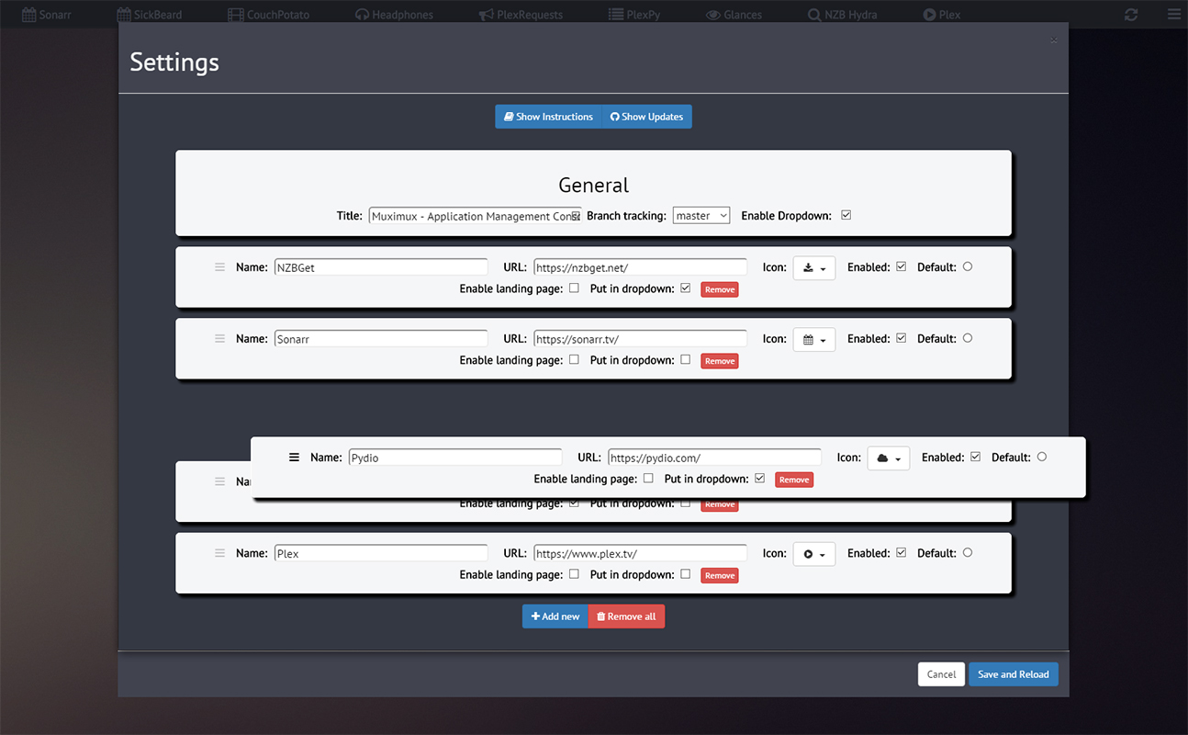Open the Sonarr tab in the top bar

click(x=47, y=15)
